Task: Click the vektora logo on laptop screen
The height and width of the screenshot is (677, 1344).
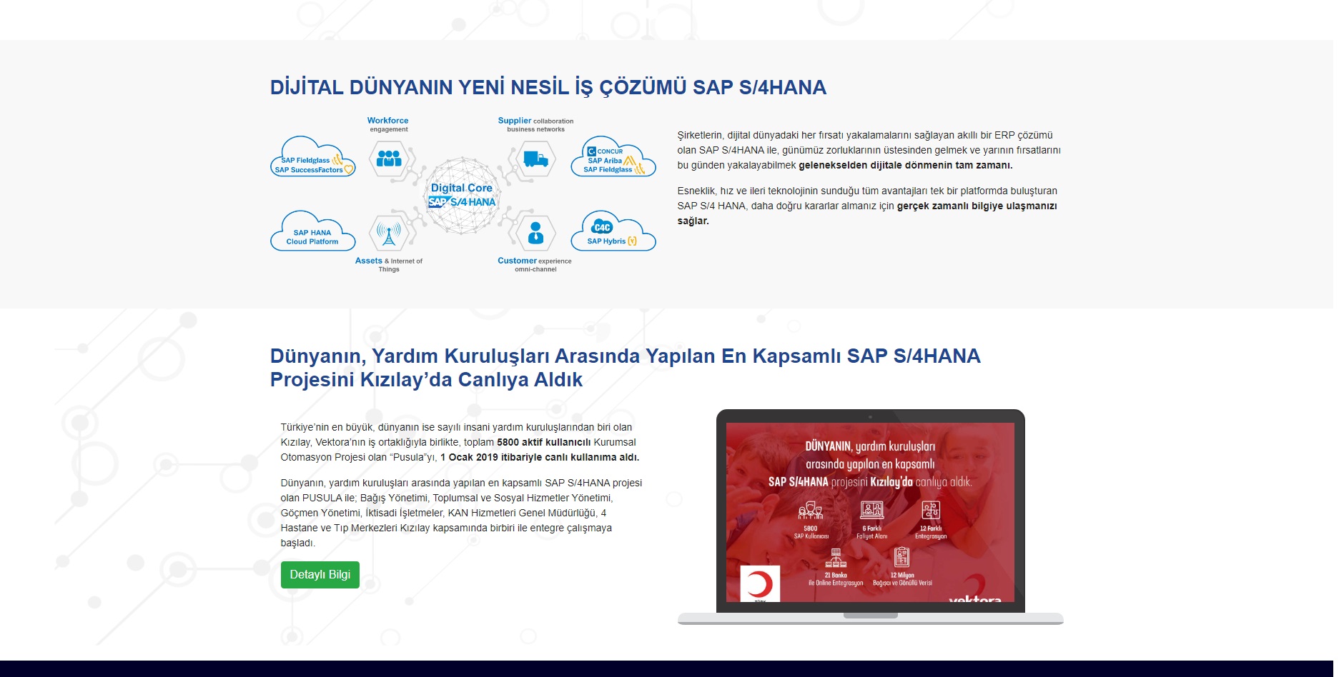Action: (x=975, y=598)
